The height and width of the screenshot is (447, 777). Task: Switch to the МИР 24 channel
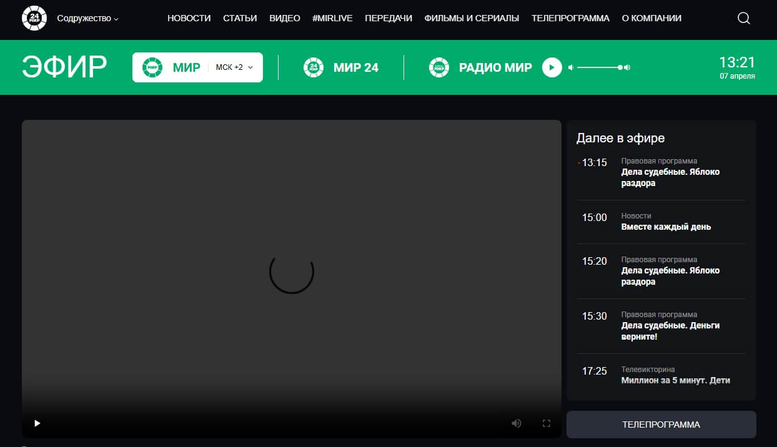click(341, 67)
